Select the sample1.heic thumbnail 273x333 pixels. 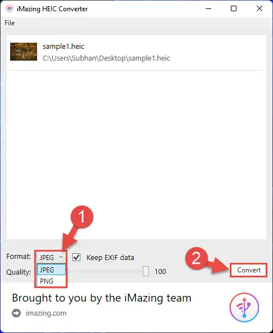pyautogui.click(x=24, y=52)
